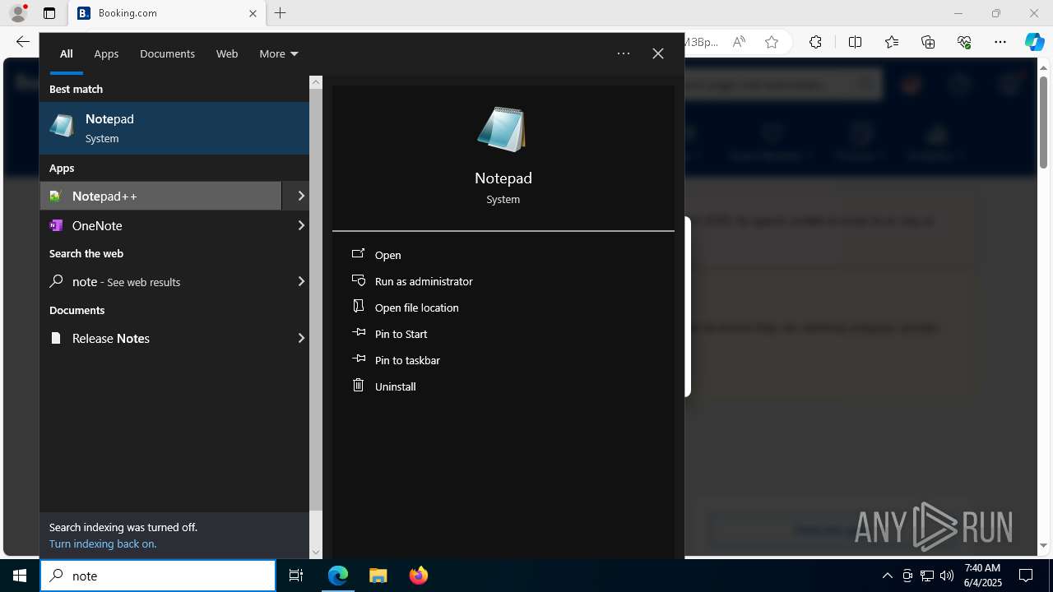1053x592 pixels.
Task: Expand web results arrow for note
Action: (300, 281)
